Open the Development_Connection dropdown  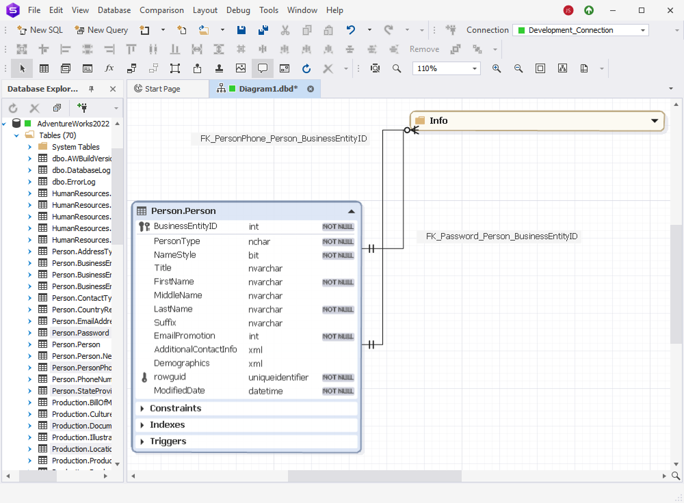642,29
